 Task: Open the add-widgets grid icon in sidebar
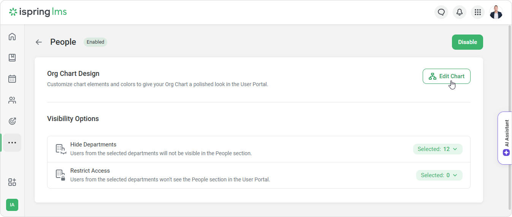point(12,182)
